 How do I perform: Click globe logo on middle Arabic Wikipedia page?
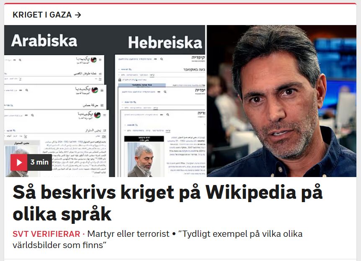(x=95, y=90)
